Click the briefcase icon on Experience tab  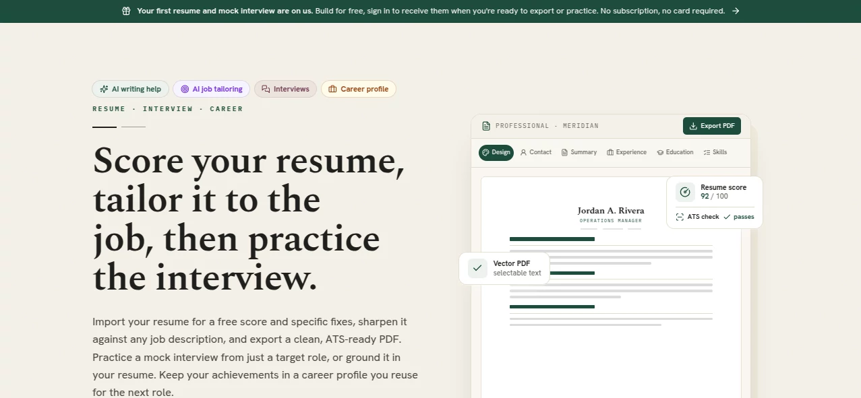click(x=610, y=152)
